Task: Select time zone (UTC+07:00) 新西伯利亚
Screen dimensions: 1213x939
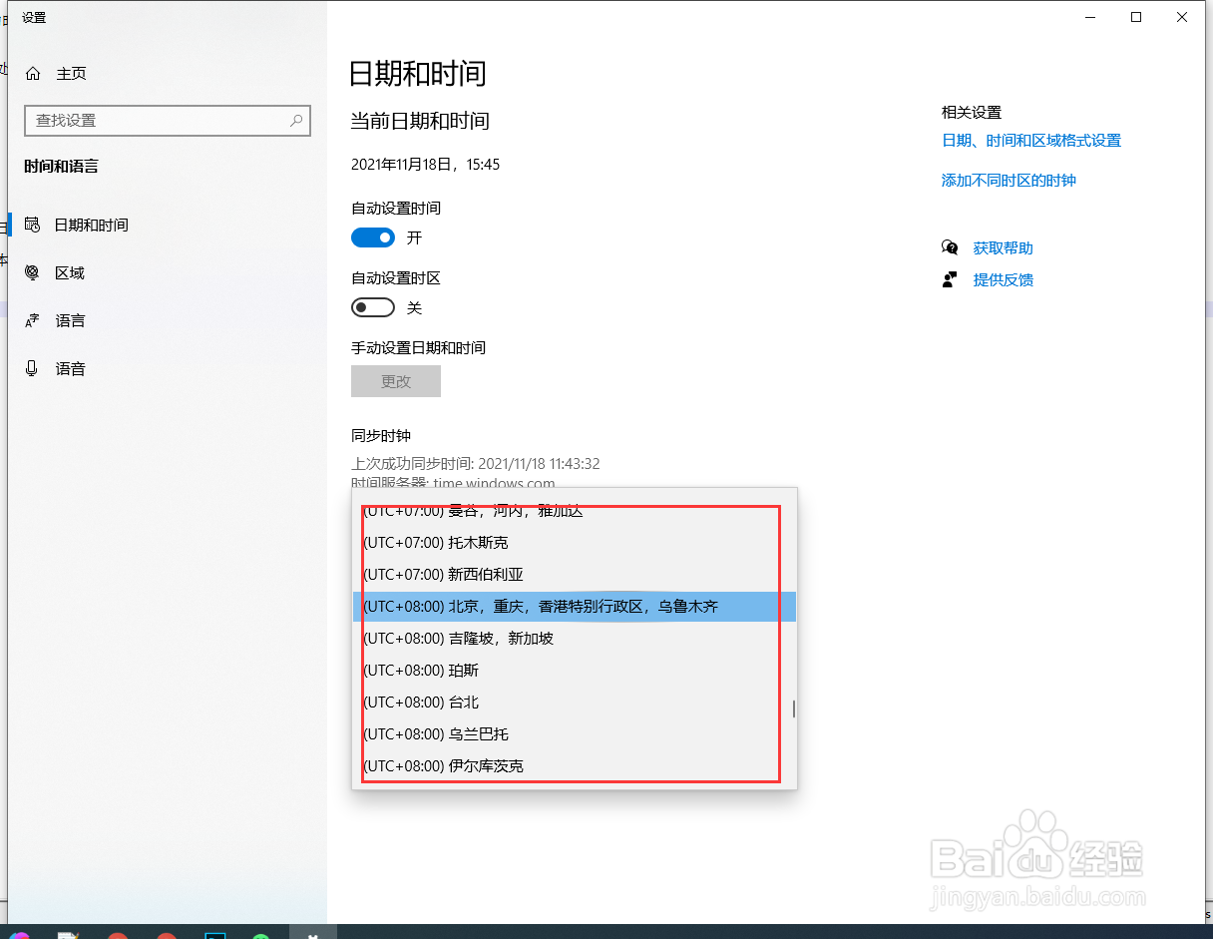Action: coord(575,575)
